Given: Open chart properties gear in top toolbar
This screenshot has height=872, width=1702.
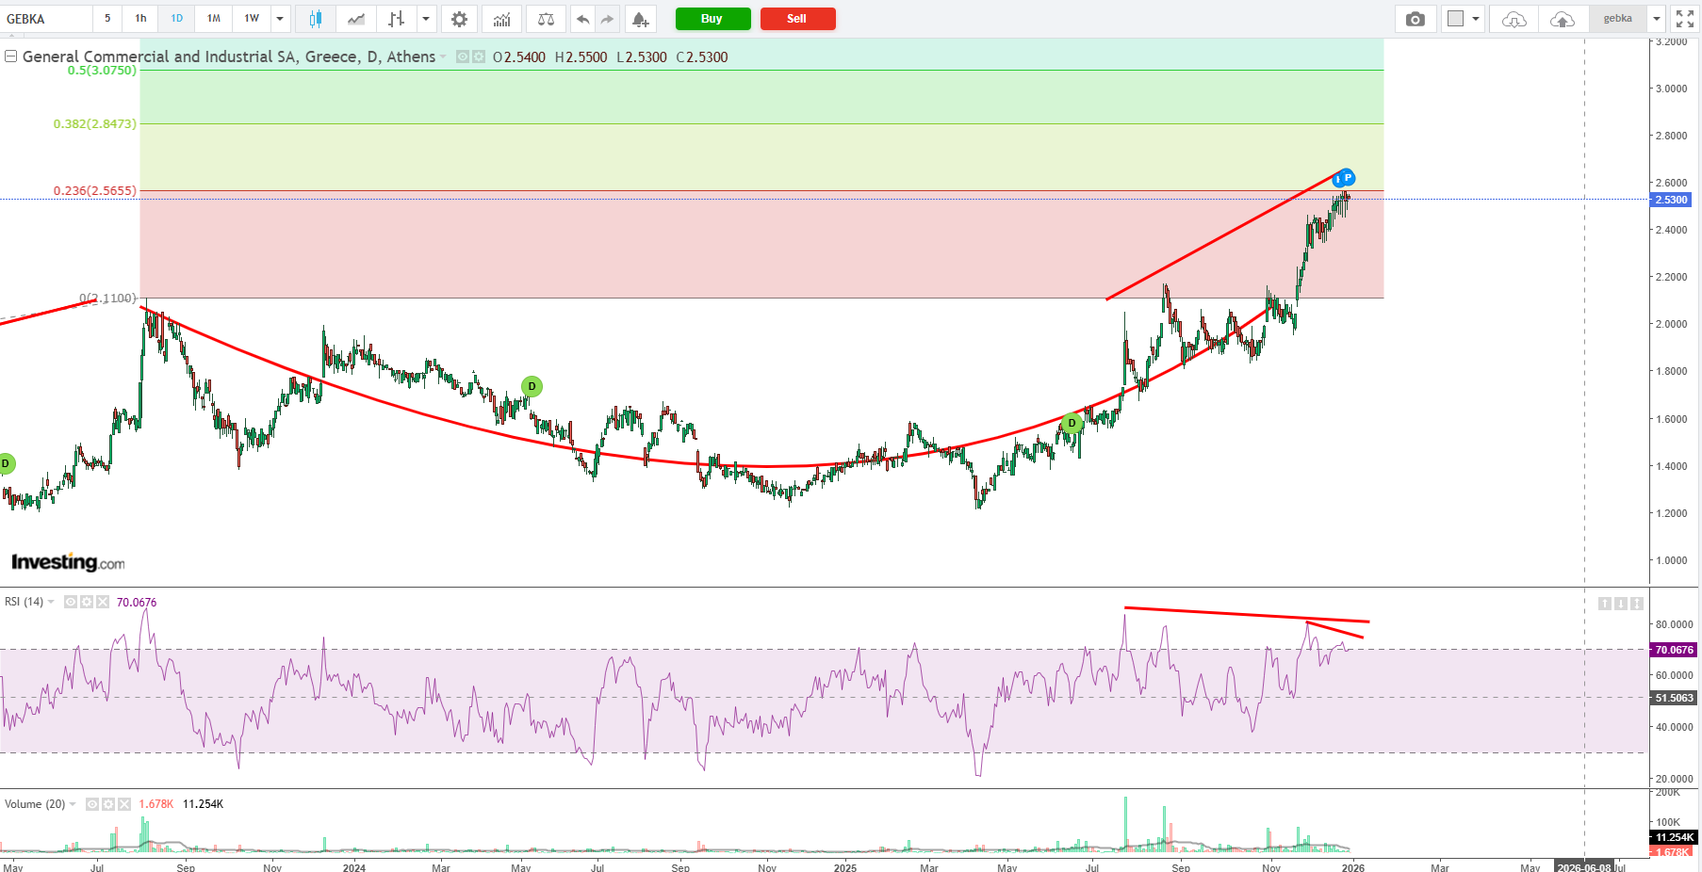Looking at the screenshot, I should click(459, 19).
